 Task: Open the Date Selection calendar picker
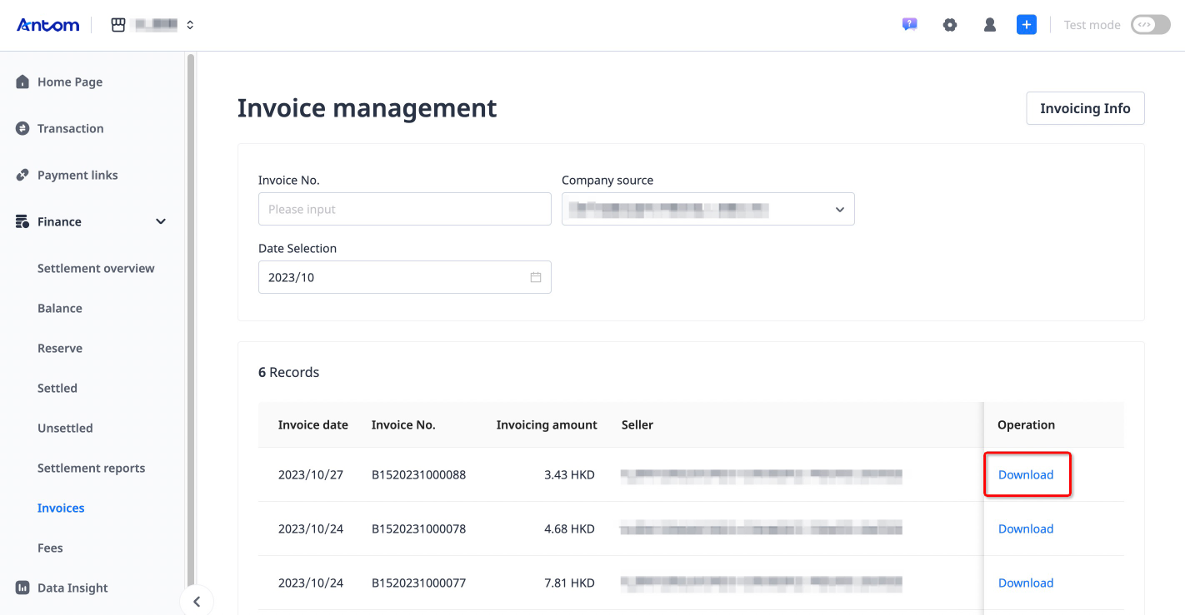point(536,276)
